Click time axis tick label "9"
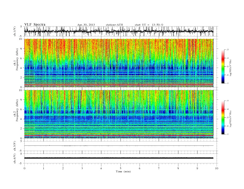The height and width of the screenshot is (189, 244). pyautogui.click(x=197, y=168)
